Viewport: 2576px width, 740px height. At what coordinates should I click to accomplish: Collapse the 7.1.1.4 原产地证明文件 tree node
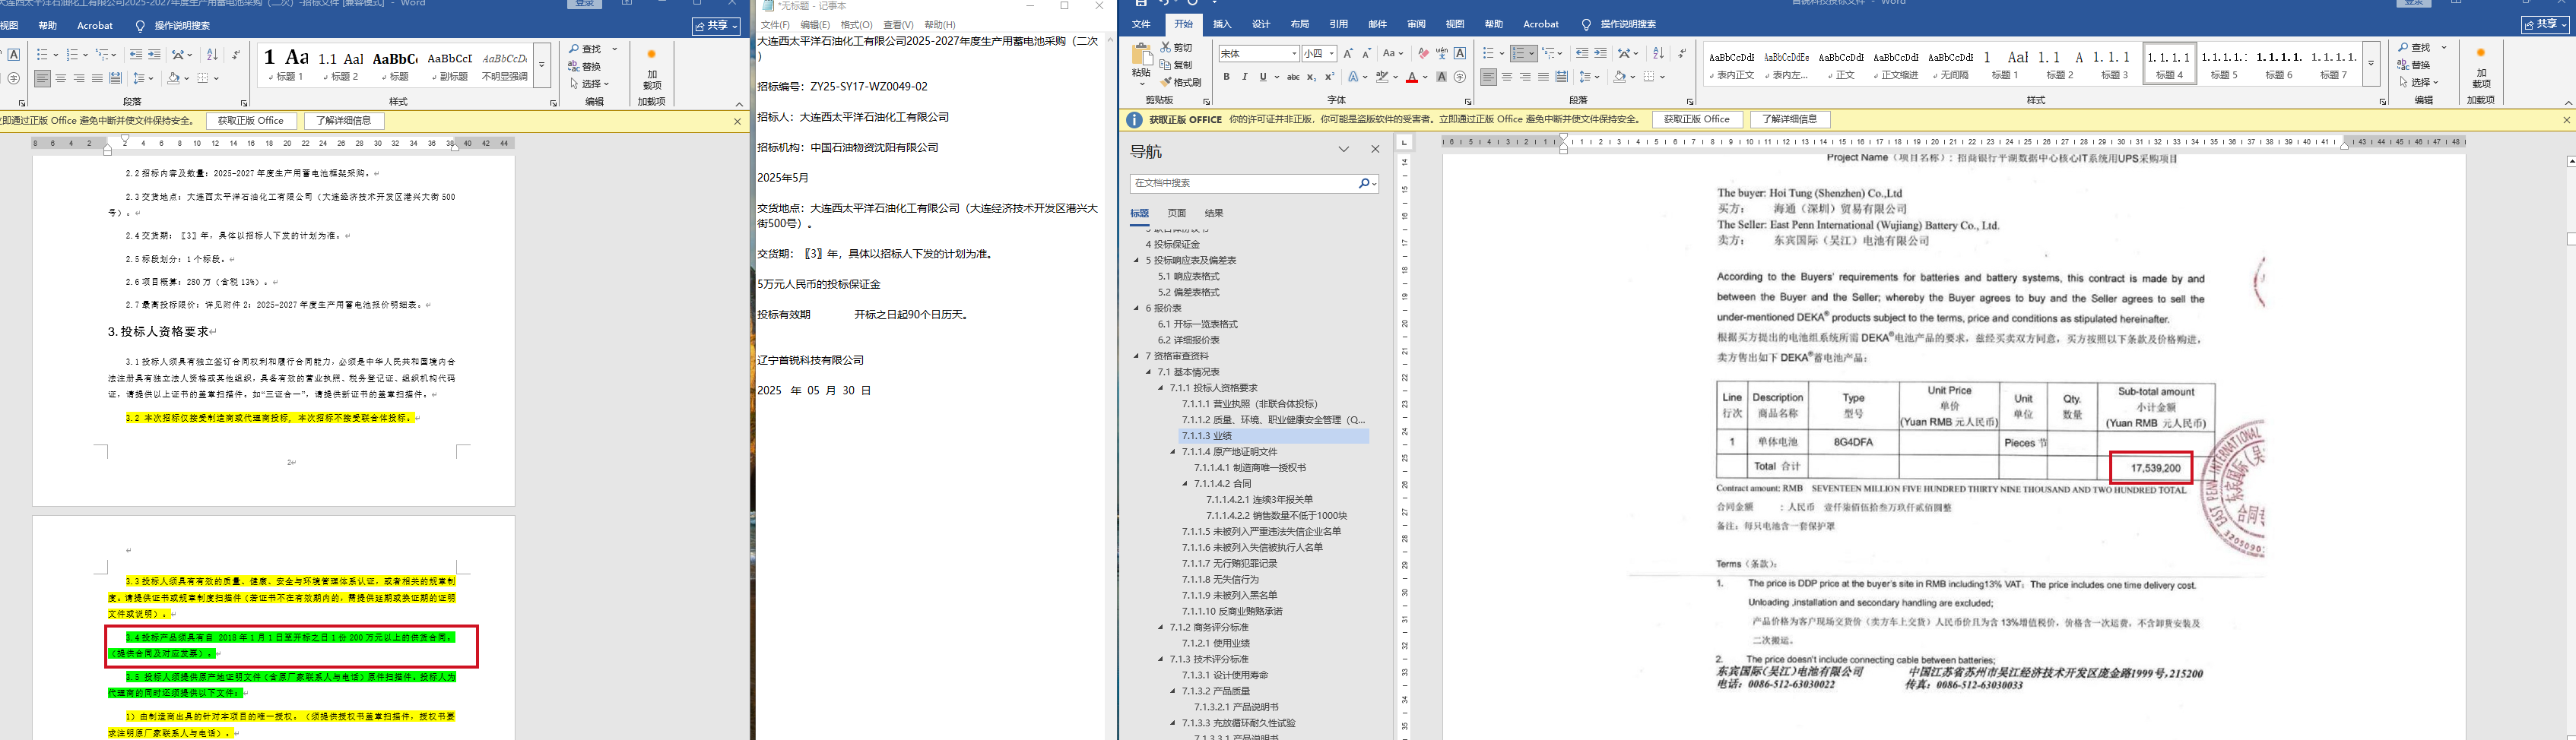pos(1173,451)
